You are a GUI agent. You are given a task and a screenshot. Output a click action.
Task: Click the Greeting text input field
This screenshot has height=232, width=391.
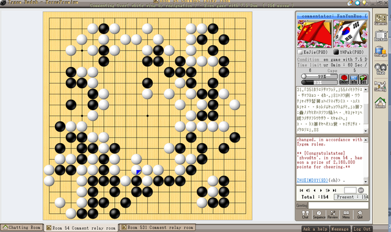(338, 205)
